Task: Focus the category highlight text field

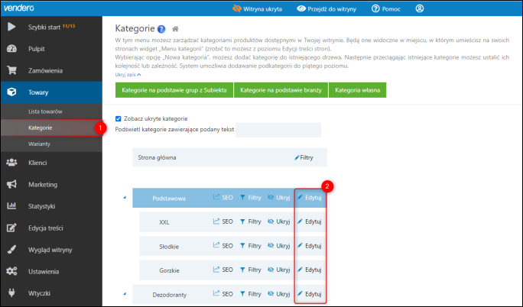Action: point(278,130)
